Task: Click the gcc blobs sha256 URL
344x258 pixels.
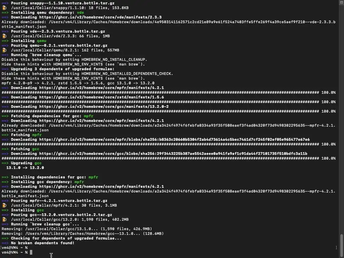Action: coord(173,154)
